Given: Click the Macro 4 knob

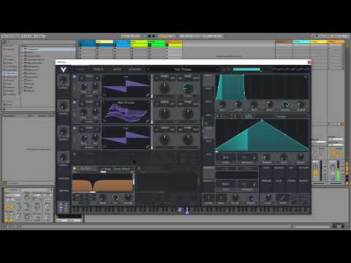Looking at the screenshot, I should coord(63,158).
